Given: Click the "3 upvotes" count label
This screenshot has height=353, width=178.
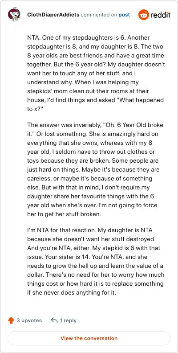Looking at the screenshot, I should [29, 320].
